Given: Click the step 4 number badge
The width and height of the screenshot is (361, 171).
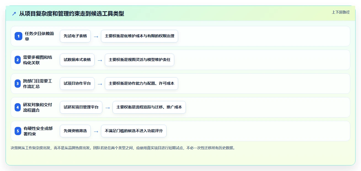Looking at the screenshot, I should 18,107.
